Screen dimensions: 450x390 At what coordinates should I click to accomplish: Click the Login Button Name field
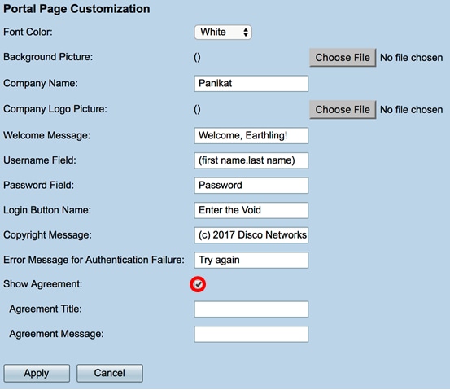point(251,210)
